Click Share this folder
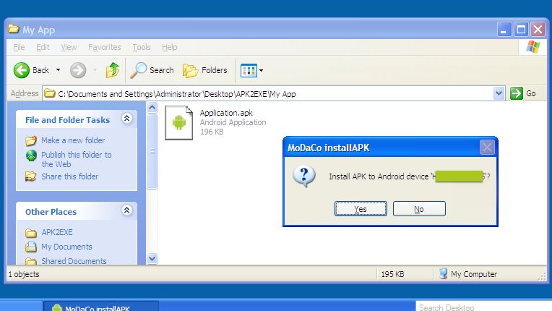 coord(69,176)
